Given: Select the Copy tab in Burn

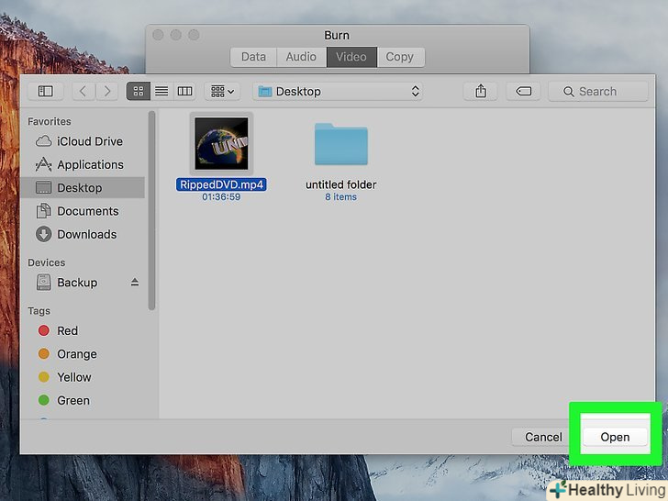Looking at the screenshot, I should pos(399,56).
